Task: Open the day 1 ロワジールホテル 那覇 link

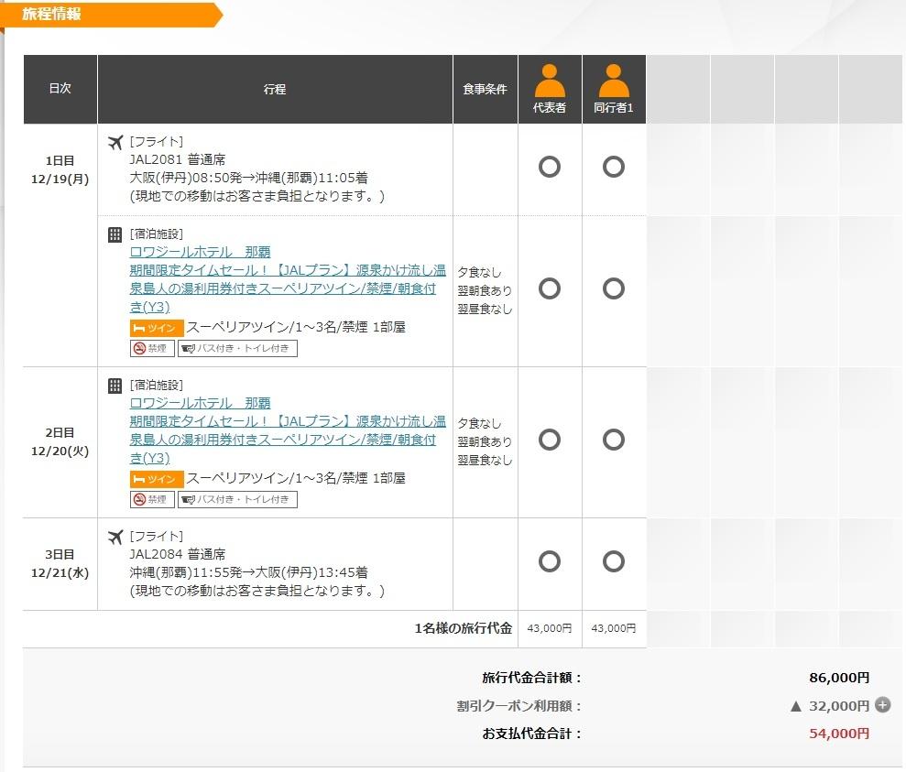Action: point(200,252)
